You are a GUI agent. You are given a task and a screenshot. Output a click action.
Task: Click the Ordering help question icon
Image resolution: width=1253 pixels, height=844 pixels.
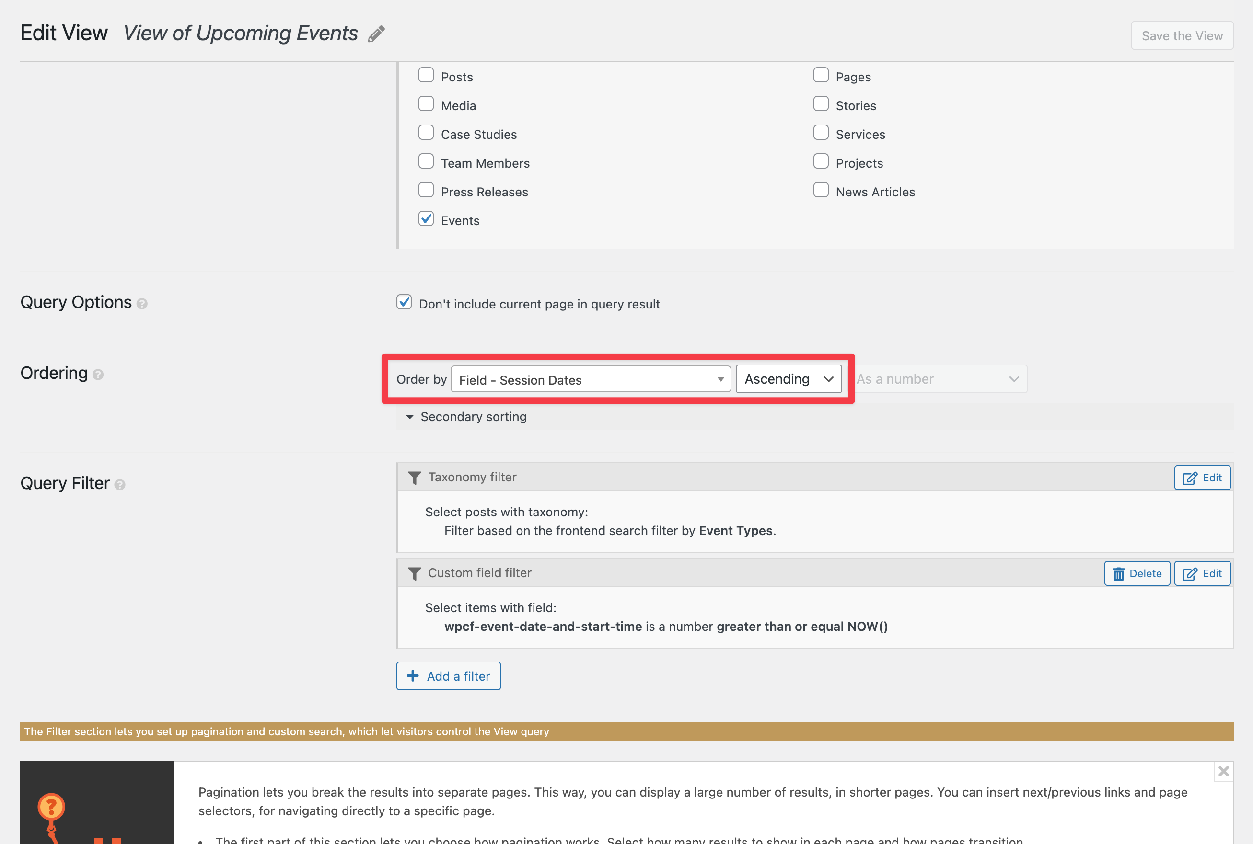98,375
